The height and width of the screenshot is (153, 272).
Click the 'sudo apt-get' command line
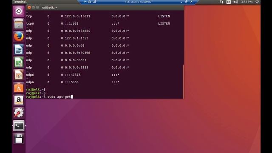[x=59, y=97]
